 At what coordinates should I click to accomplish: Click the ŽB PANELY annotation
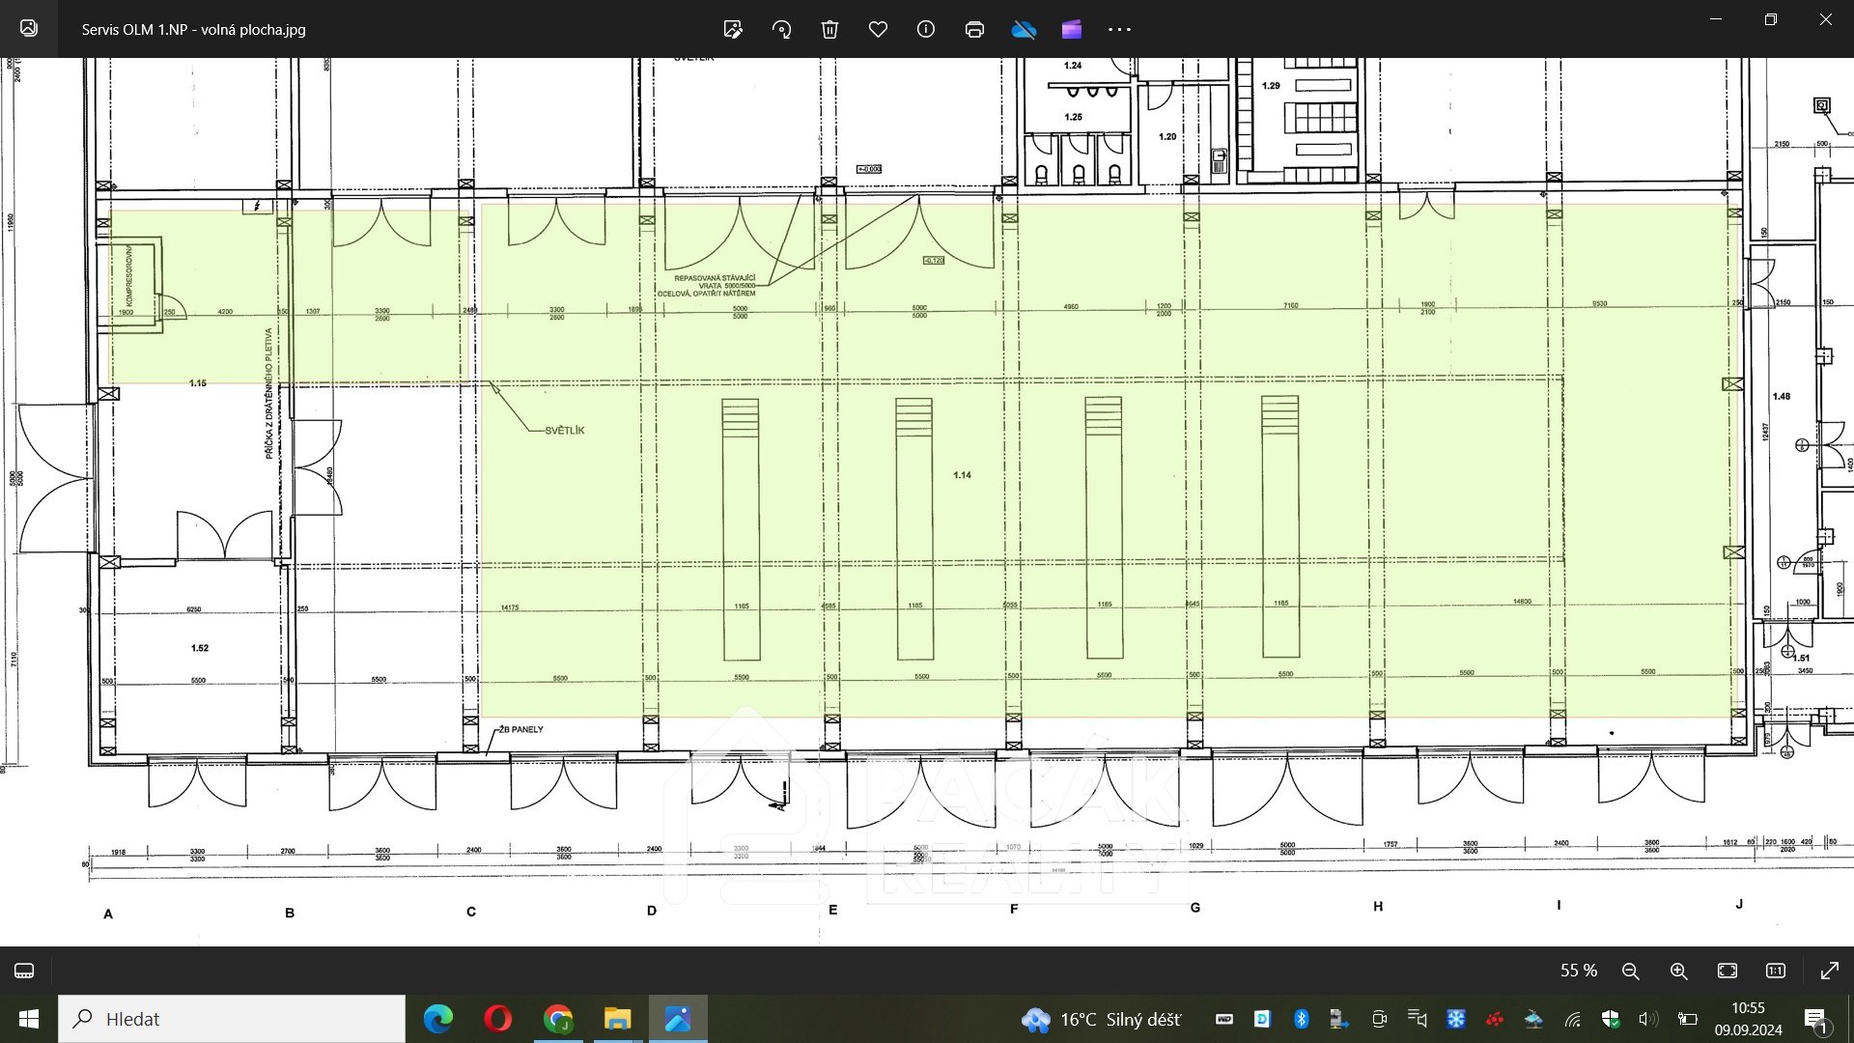521,729
